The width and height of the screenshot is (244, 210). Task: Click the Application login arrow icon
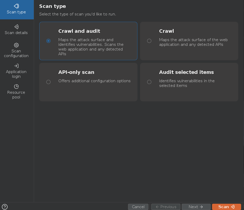pyautogui.click(x=16, y=66)
